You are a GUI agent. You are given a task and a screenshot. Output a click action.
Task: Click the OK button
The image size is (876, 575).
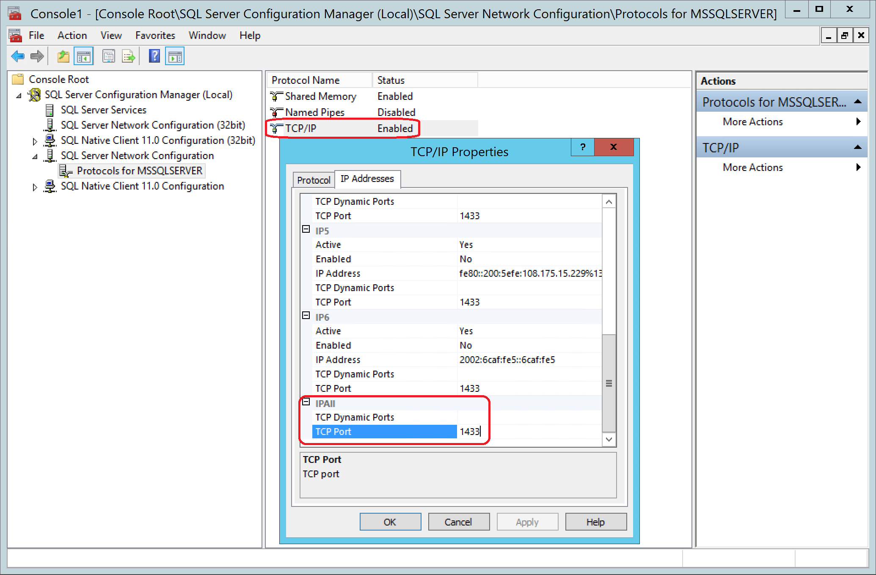[390, 521]
